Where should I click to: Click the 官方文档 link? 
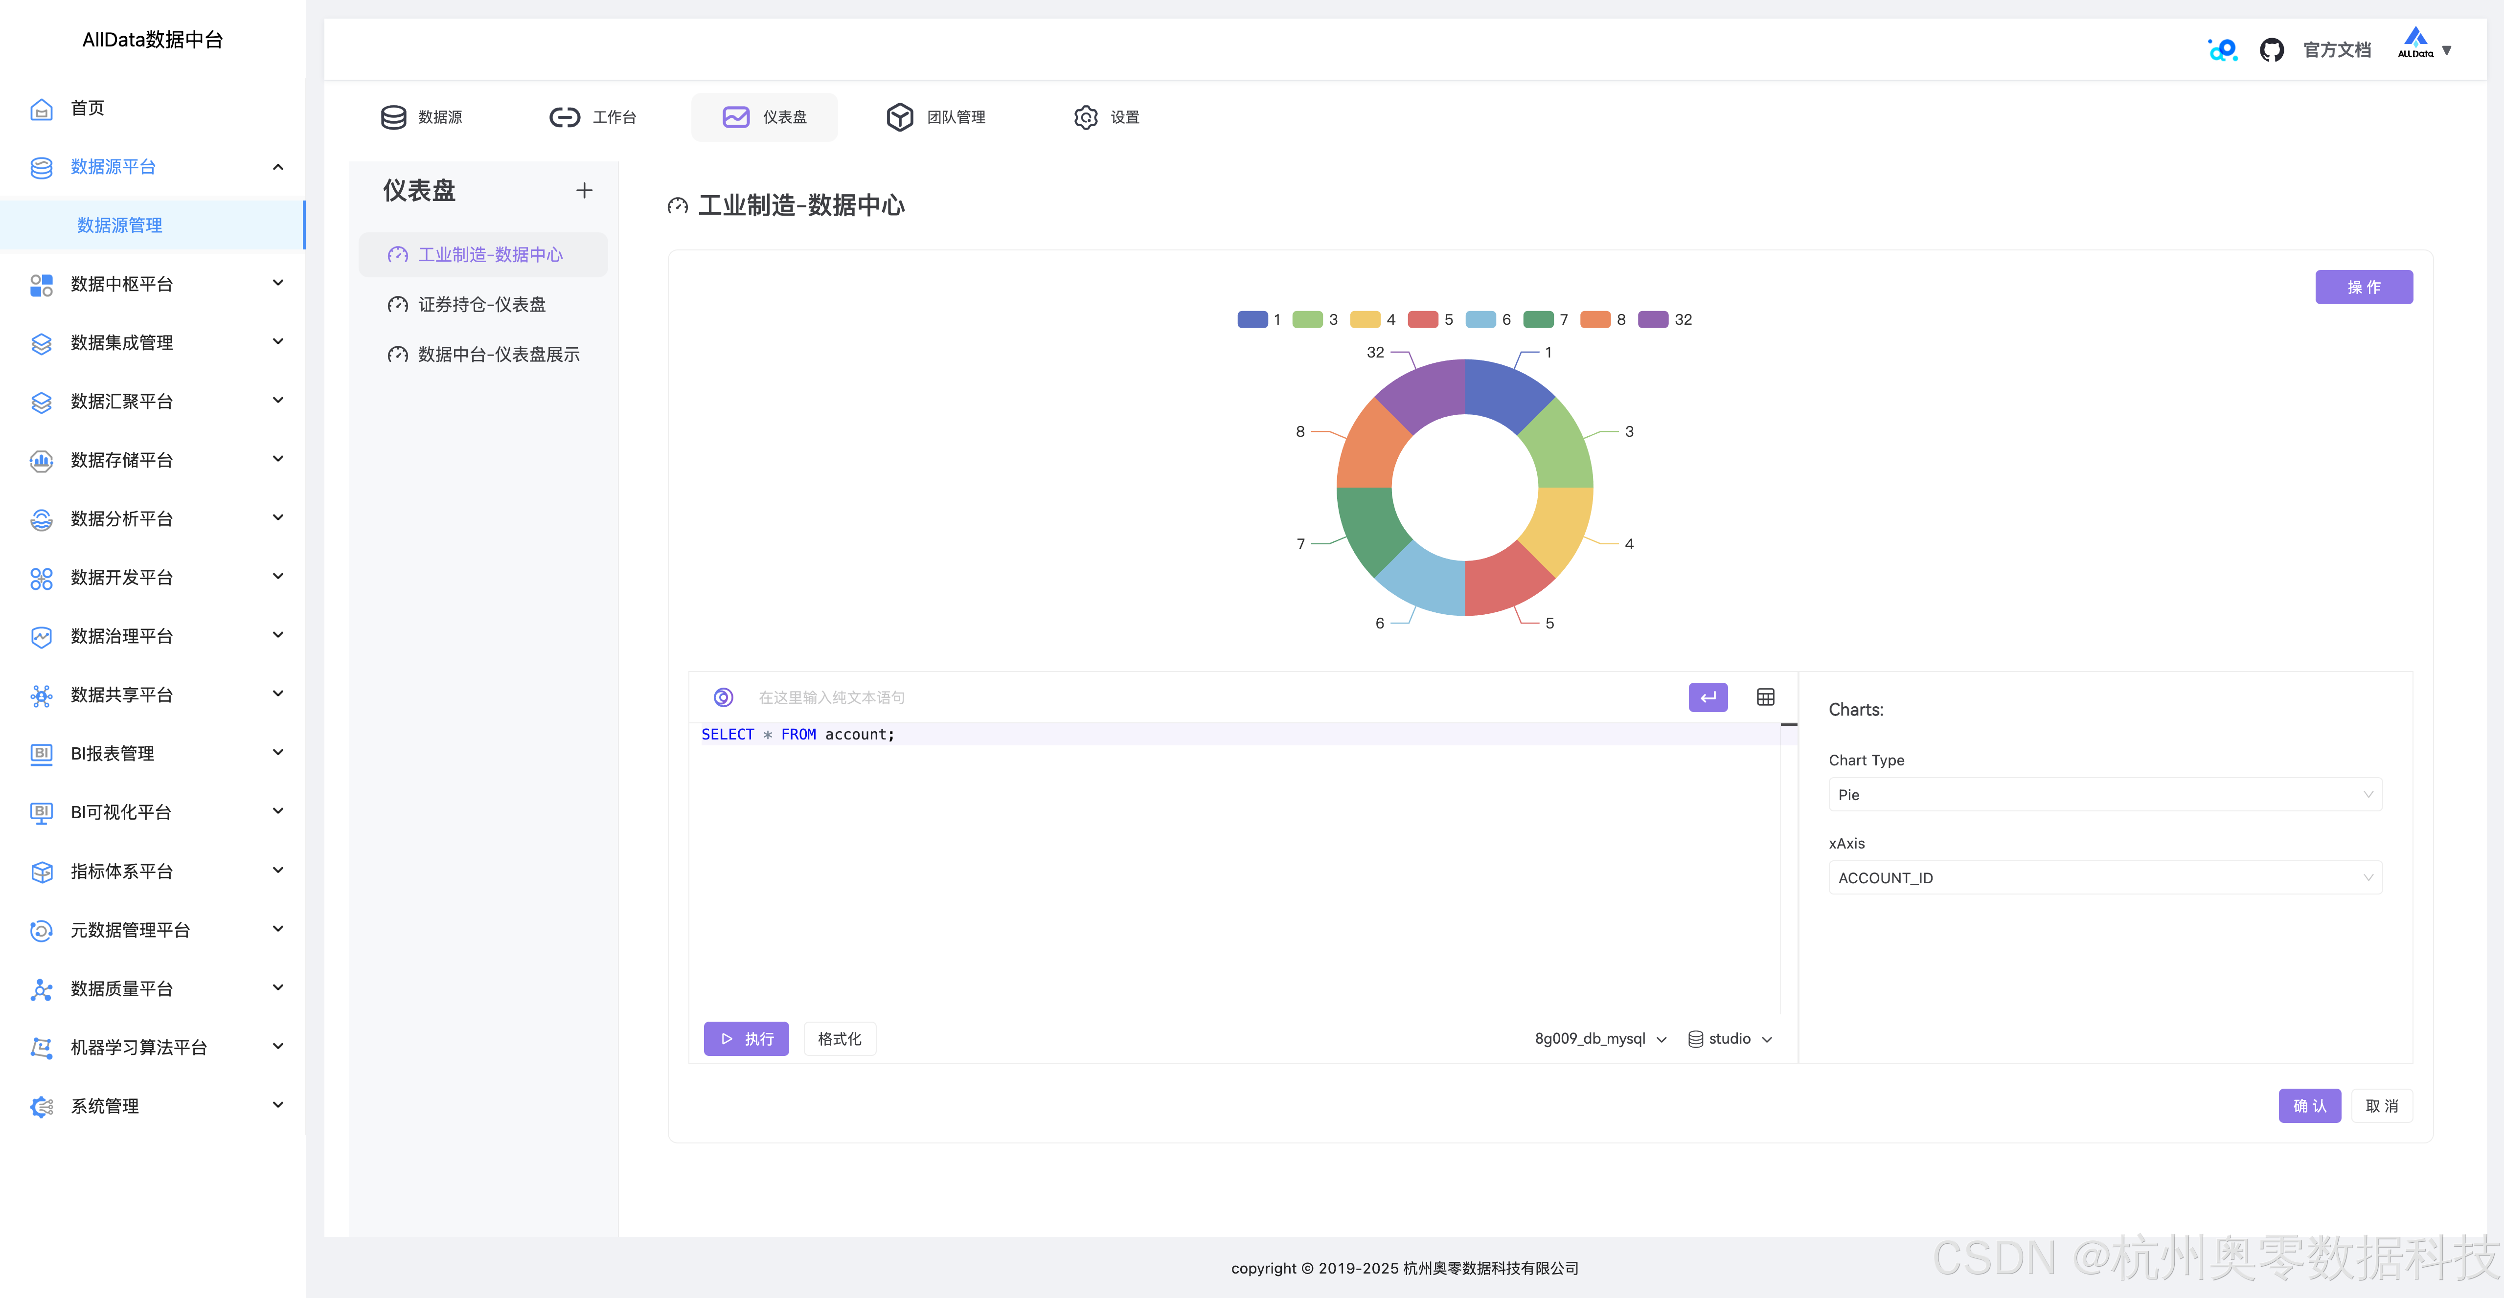point(2336,48)
